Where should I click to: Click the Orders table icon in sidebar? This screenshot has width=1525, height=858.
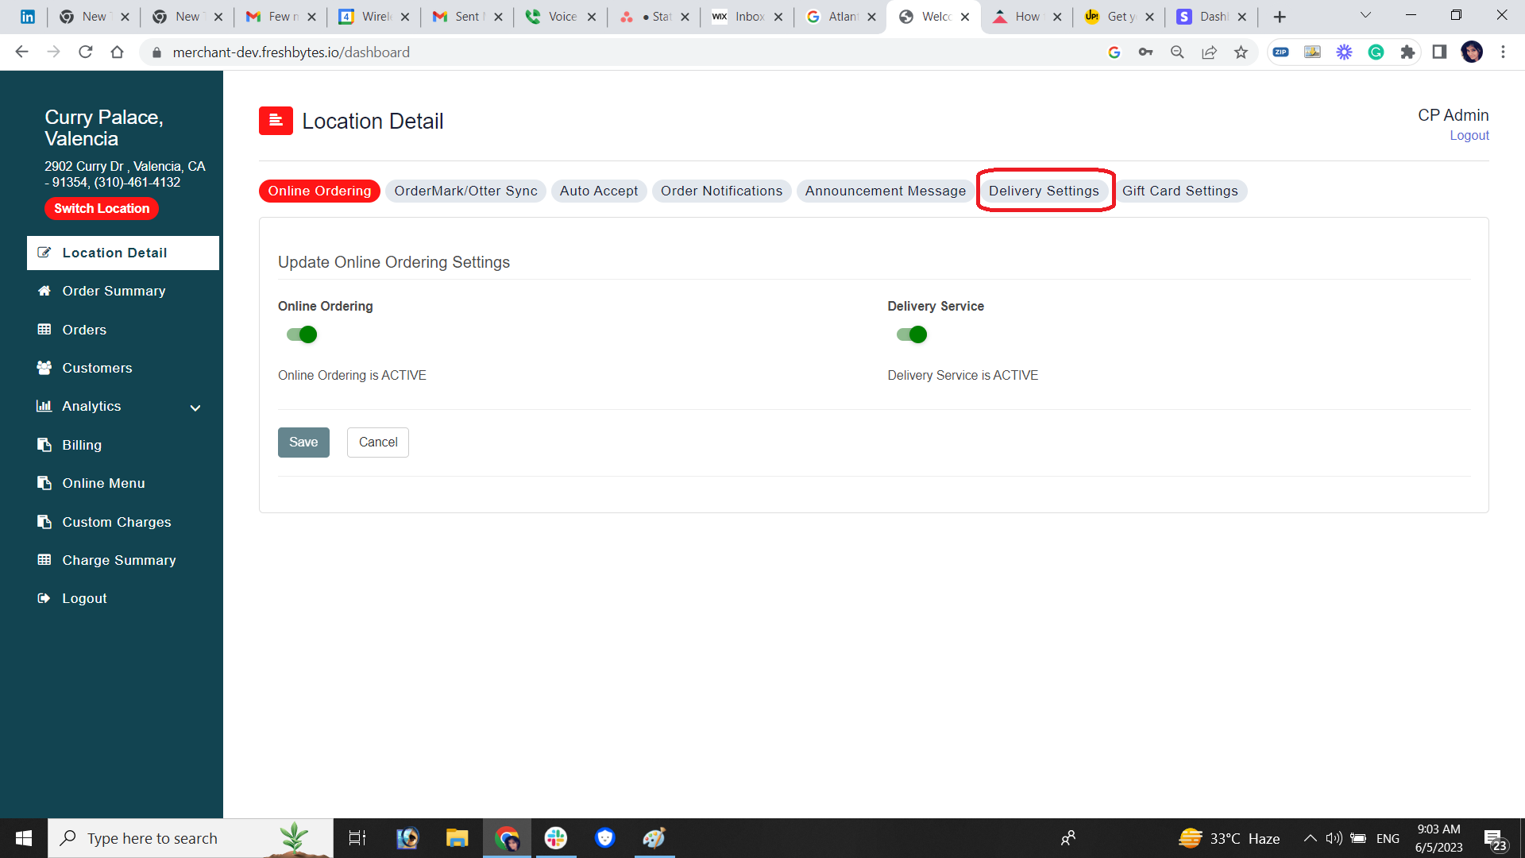tap(44, 330)
